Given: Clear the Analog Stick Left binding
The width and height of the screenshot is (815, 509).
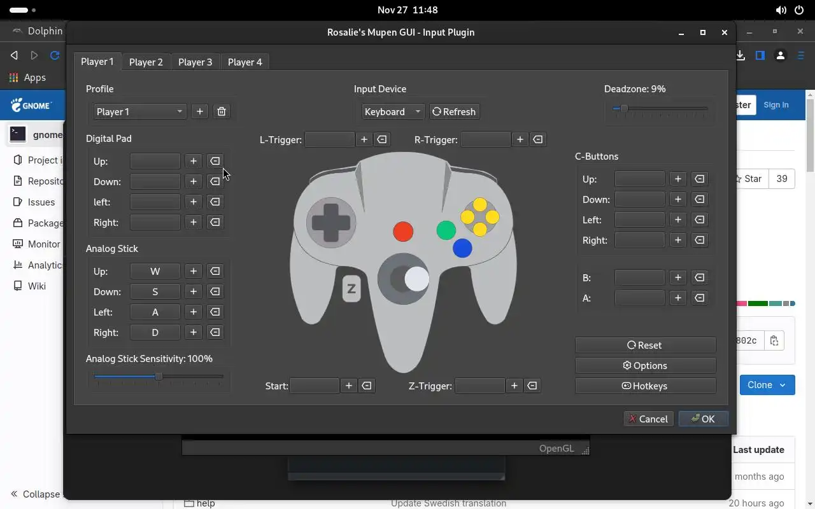Looking at the screenshot, I should [x=215, y=312].
